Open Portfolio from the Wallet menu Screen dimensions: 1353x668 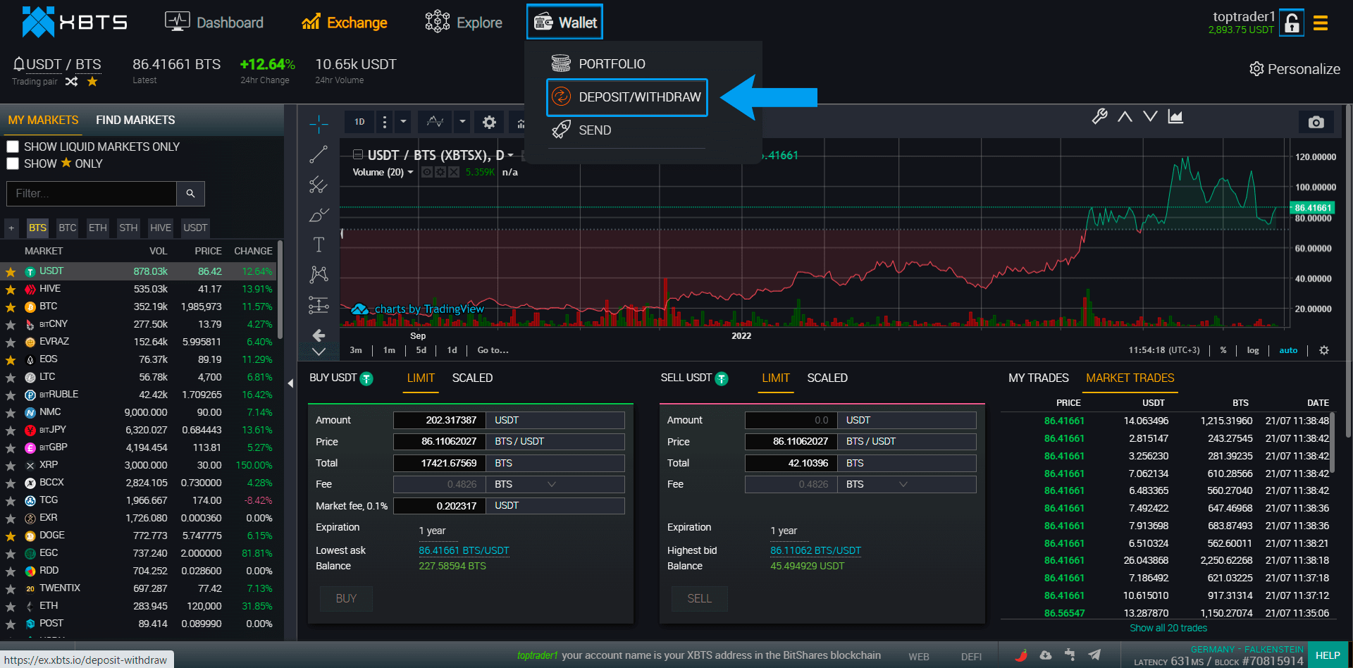(598, 63)
